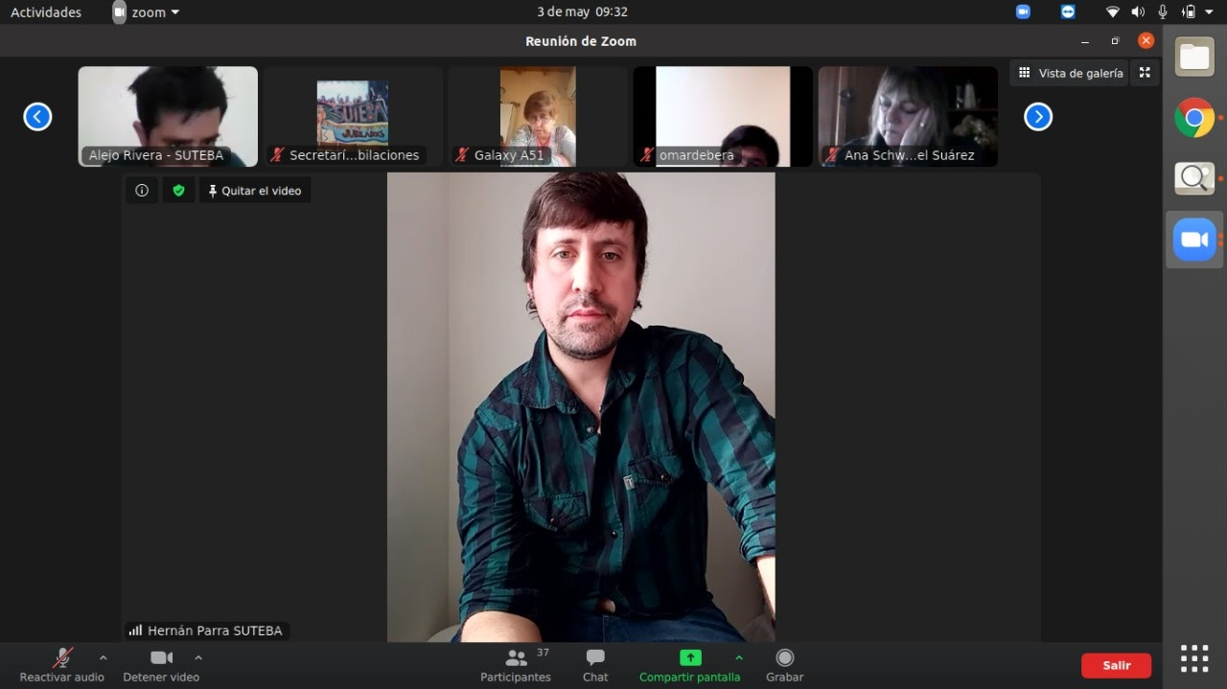Screen dimensions: 1227x689
Task: Enter full screen mode icon
Action: pos(1145,73)
